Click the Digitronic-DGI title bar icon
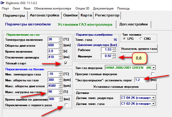Image resolution: width=172 pixels, height=117 pixels. pyautogui.click(x=2, y=3)
